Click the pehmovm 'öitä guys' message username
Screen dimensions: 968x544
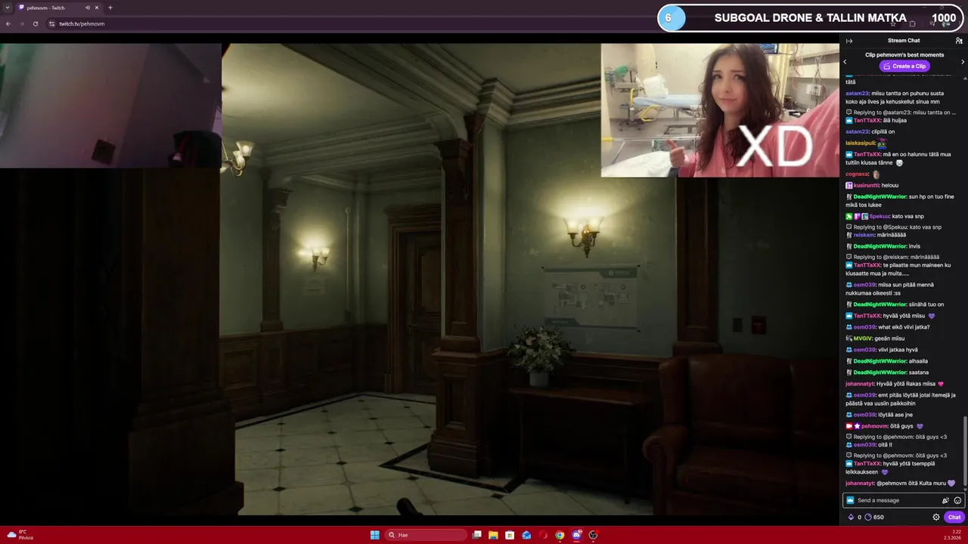(874, 426)
